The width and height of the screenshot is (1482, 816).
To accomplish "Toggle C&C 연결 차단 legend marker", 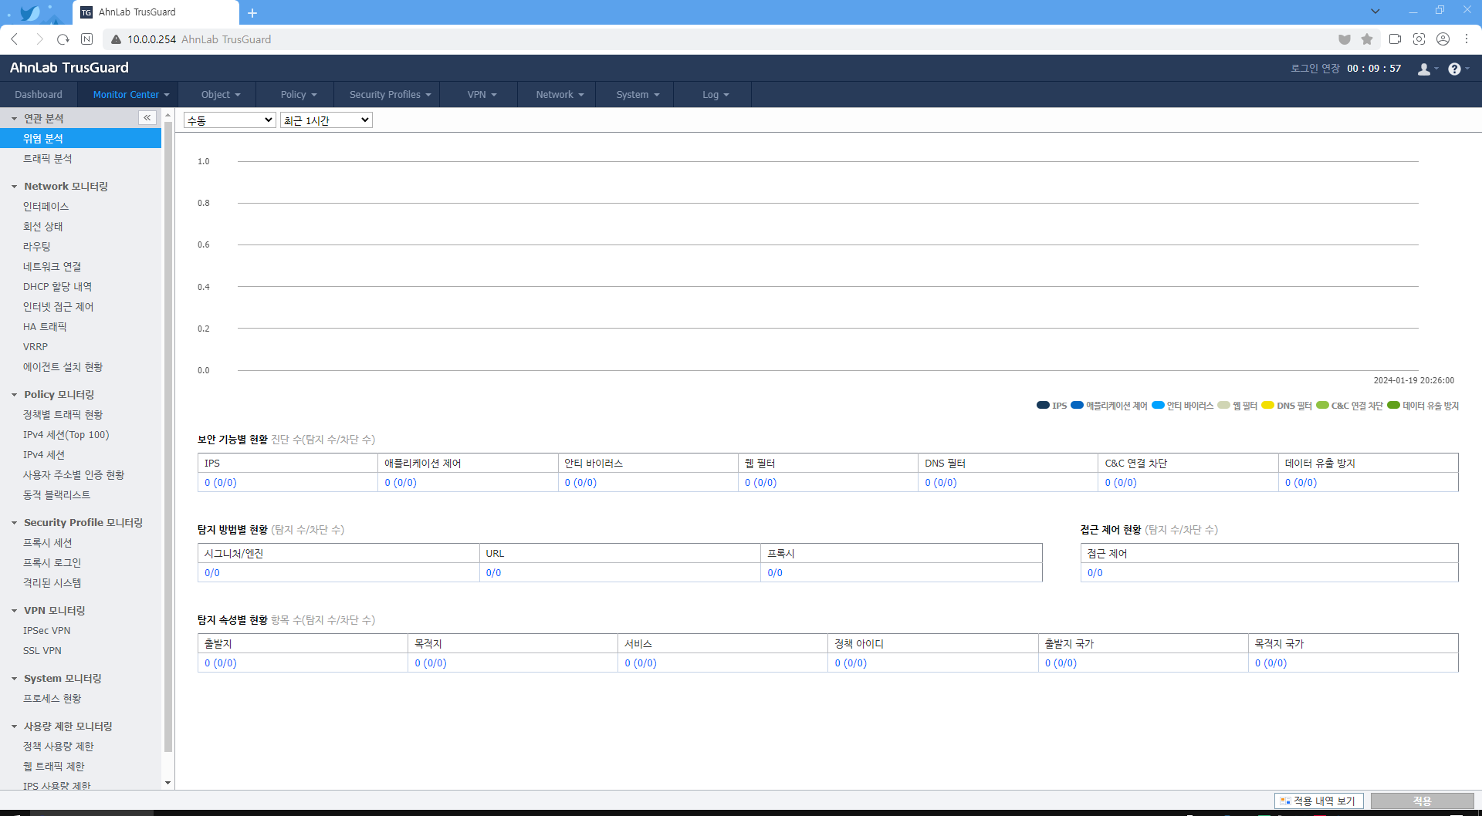I will click(x=1322, y=405).
